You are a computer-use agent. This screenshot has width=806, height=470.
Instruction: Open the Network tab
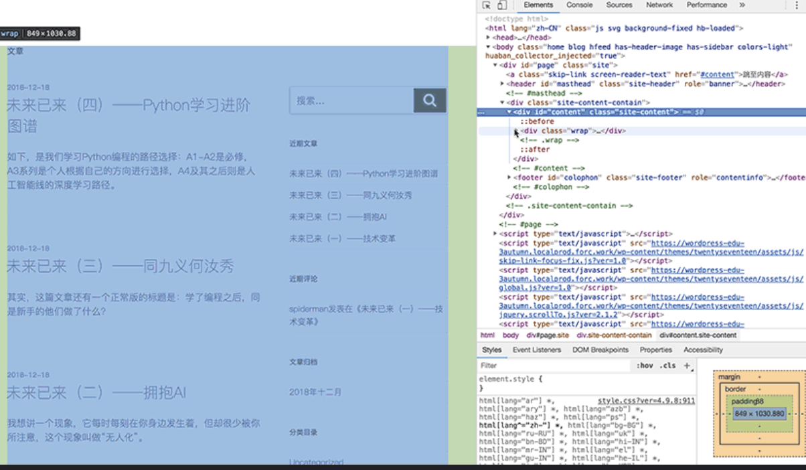(659, 5)
